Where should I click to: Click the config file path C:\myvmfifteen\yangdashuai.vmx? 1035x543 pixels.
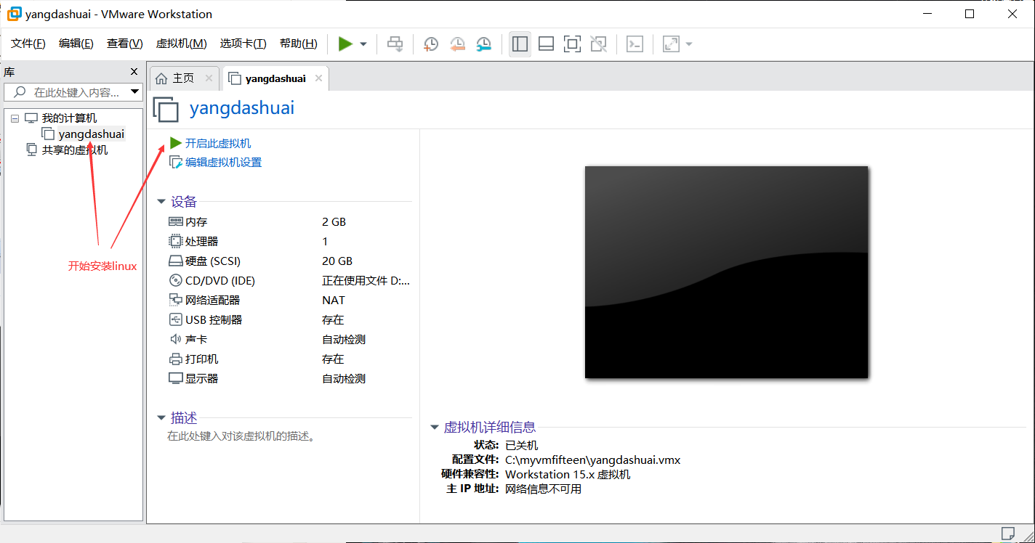pos(593,460)
